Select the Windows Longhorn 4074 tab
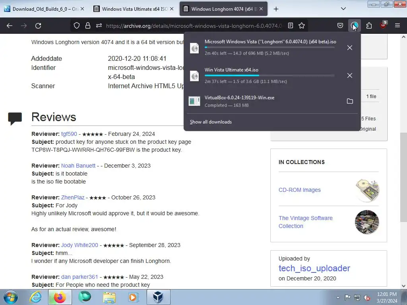 (223, 9)
